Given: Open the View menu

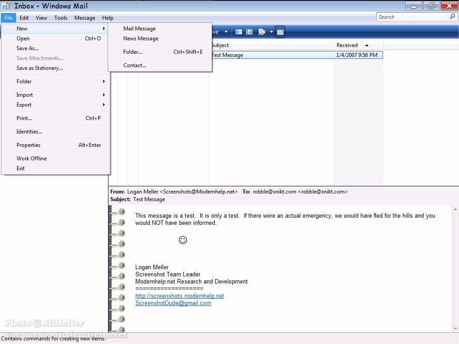Looking at the screenshot, I should coord(41,18).
